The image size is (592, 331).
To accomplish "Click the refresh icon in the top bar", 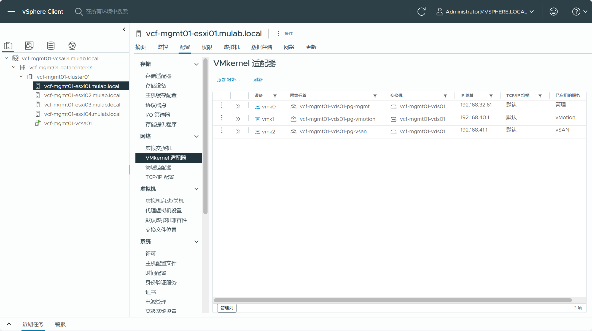I will [421, 12].
